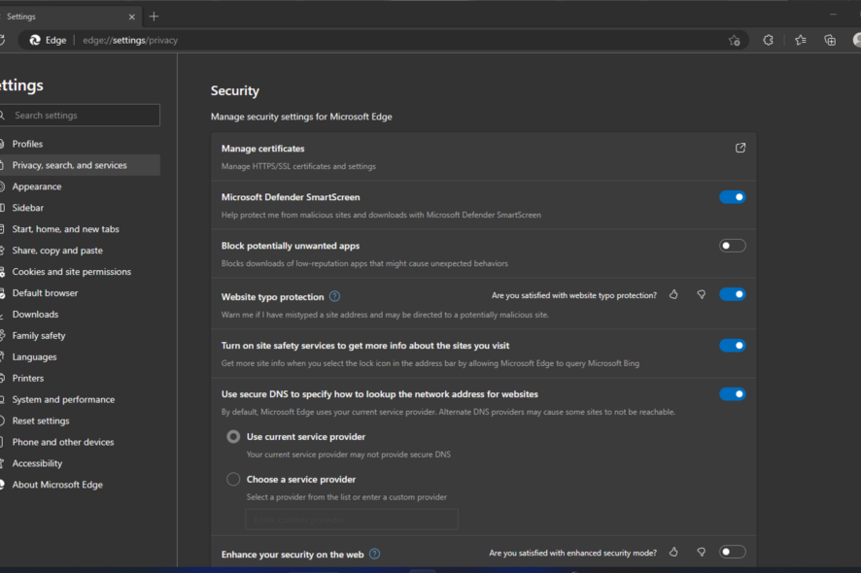Give thumbs up for website typo protection

(673, 293)
